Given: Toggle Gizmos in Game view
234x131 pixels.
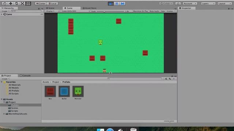Looking at the screenshot, I should 170,11.
